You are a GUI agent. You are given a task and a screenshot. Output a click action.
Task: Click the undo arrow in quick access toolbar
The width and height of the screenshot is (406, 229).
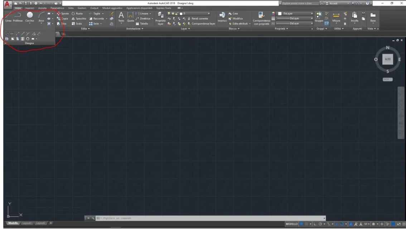coord(41,3)
